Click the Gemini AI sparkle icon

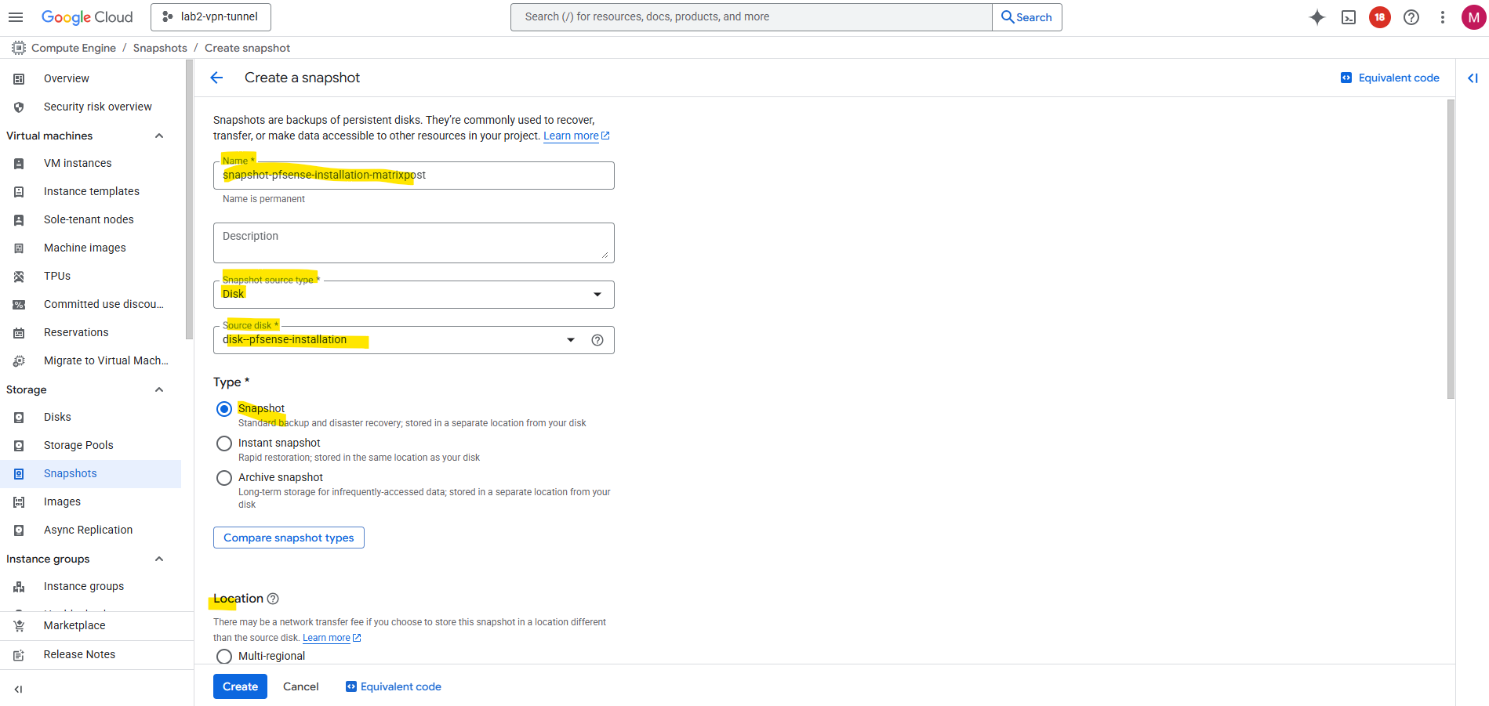point(1316,17)
